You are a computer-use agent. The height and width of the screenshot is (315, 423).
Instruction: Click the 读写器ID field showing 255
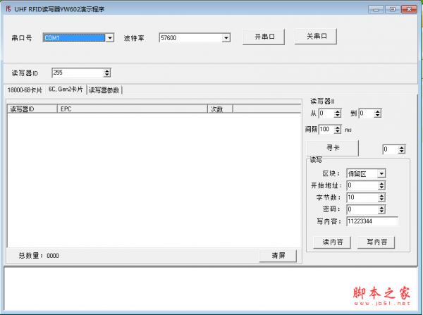78,73
